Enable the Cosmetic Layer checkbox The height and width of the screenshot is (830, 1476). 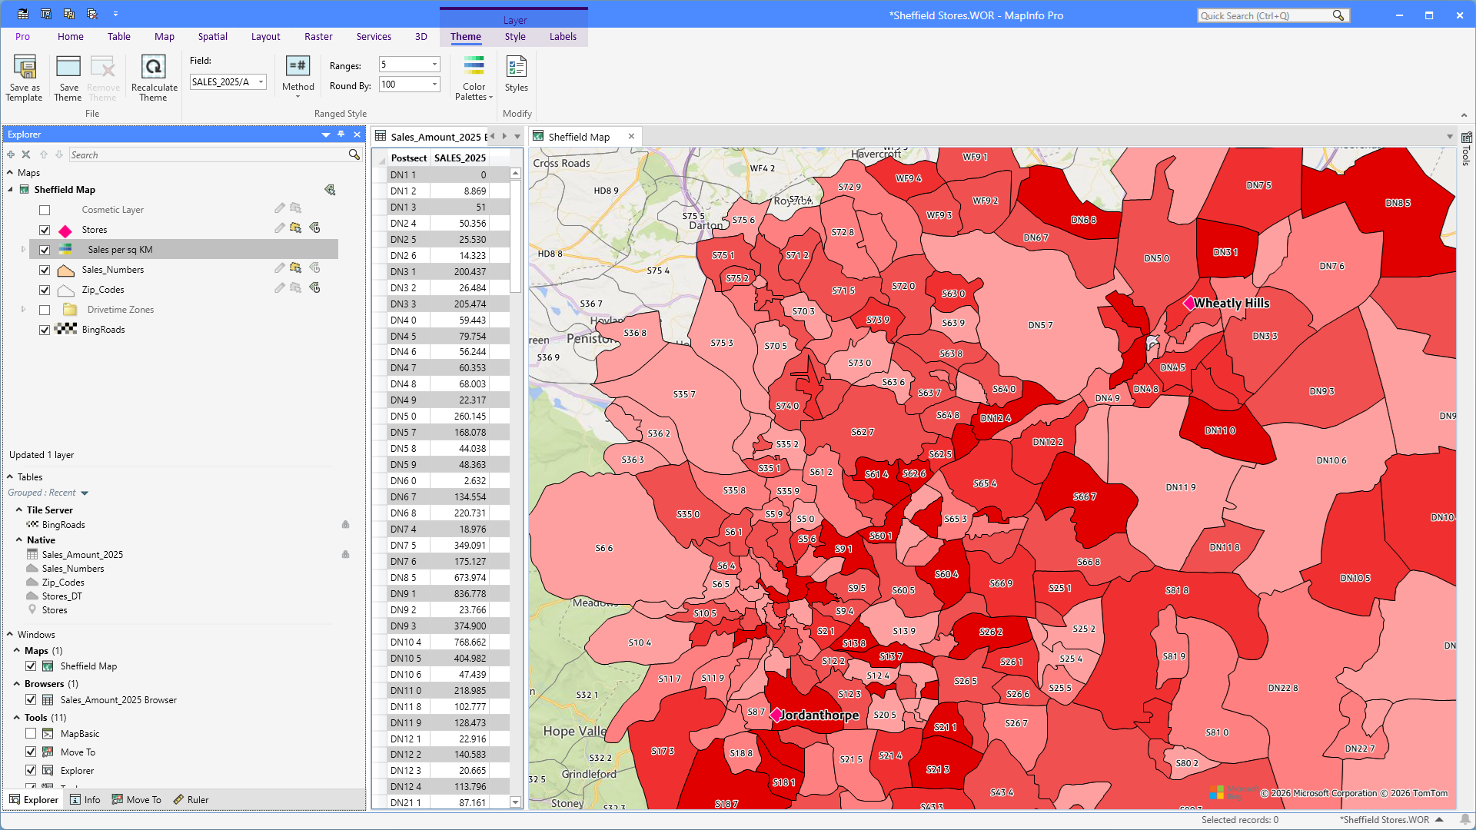(45, 210)
